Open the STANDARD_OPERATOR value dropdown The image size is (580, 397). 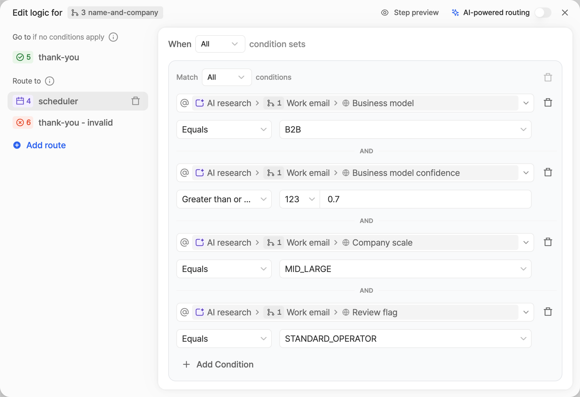pos(405,339)
